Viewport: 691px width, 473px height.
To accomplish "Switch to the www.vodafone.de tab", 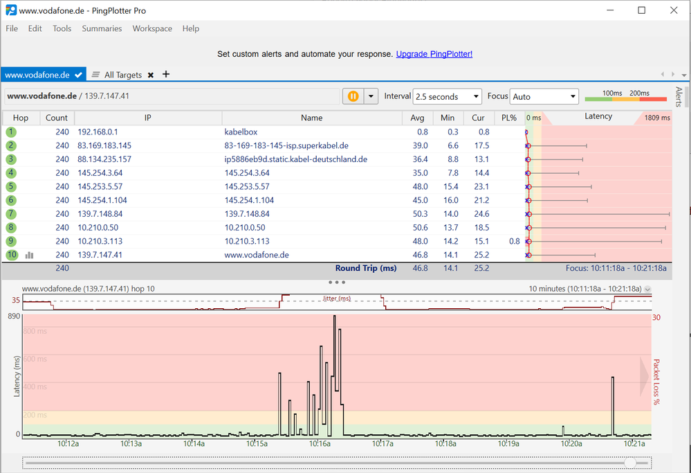I will coord(43,75).
